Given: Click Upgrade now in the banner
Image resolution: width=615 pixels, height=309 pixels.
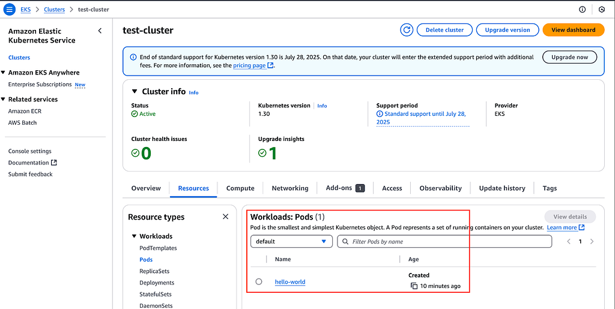Looking at the screenshot, I should [x=569, y=57].
